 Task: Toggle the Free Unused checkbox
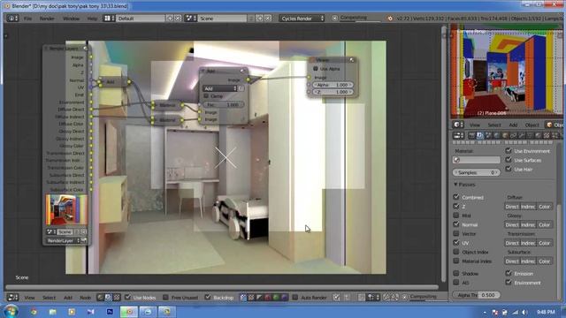[x=165, y=297]
